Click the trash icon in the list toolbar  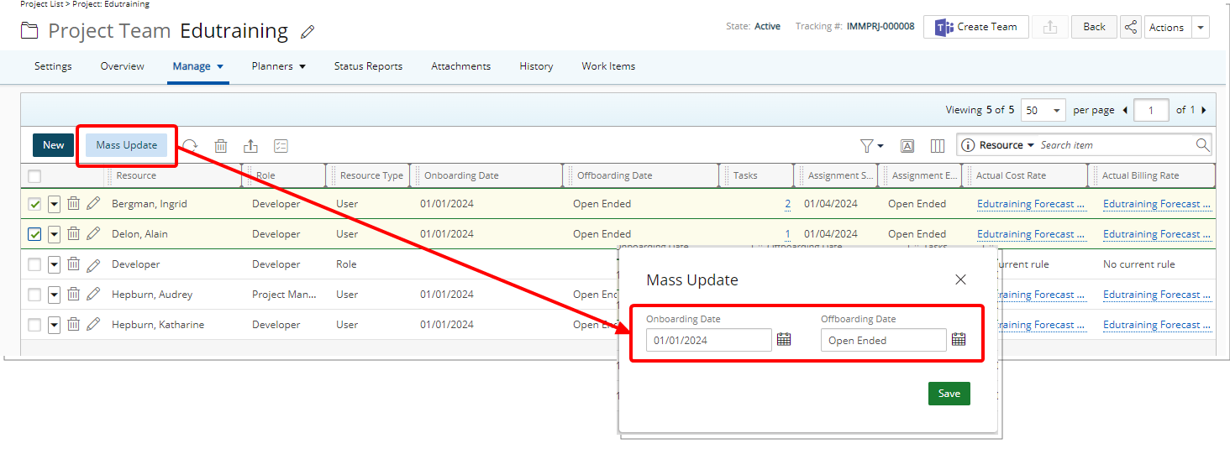pos(221,145)
